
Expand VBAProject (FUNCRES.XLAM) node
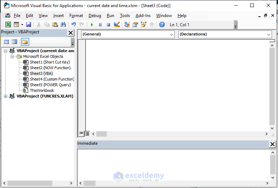point(5,96)
